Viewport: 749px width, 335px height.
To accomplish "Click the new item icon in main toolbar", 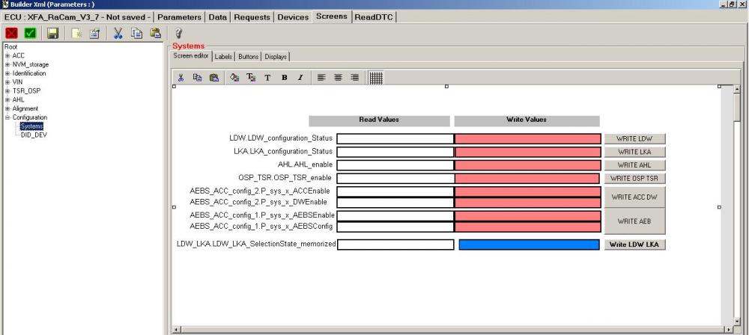I will click(77, 33).
